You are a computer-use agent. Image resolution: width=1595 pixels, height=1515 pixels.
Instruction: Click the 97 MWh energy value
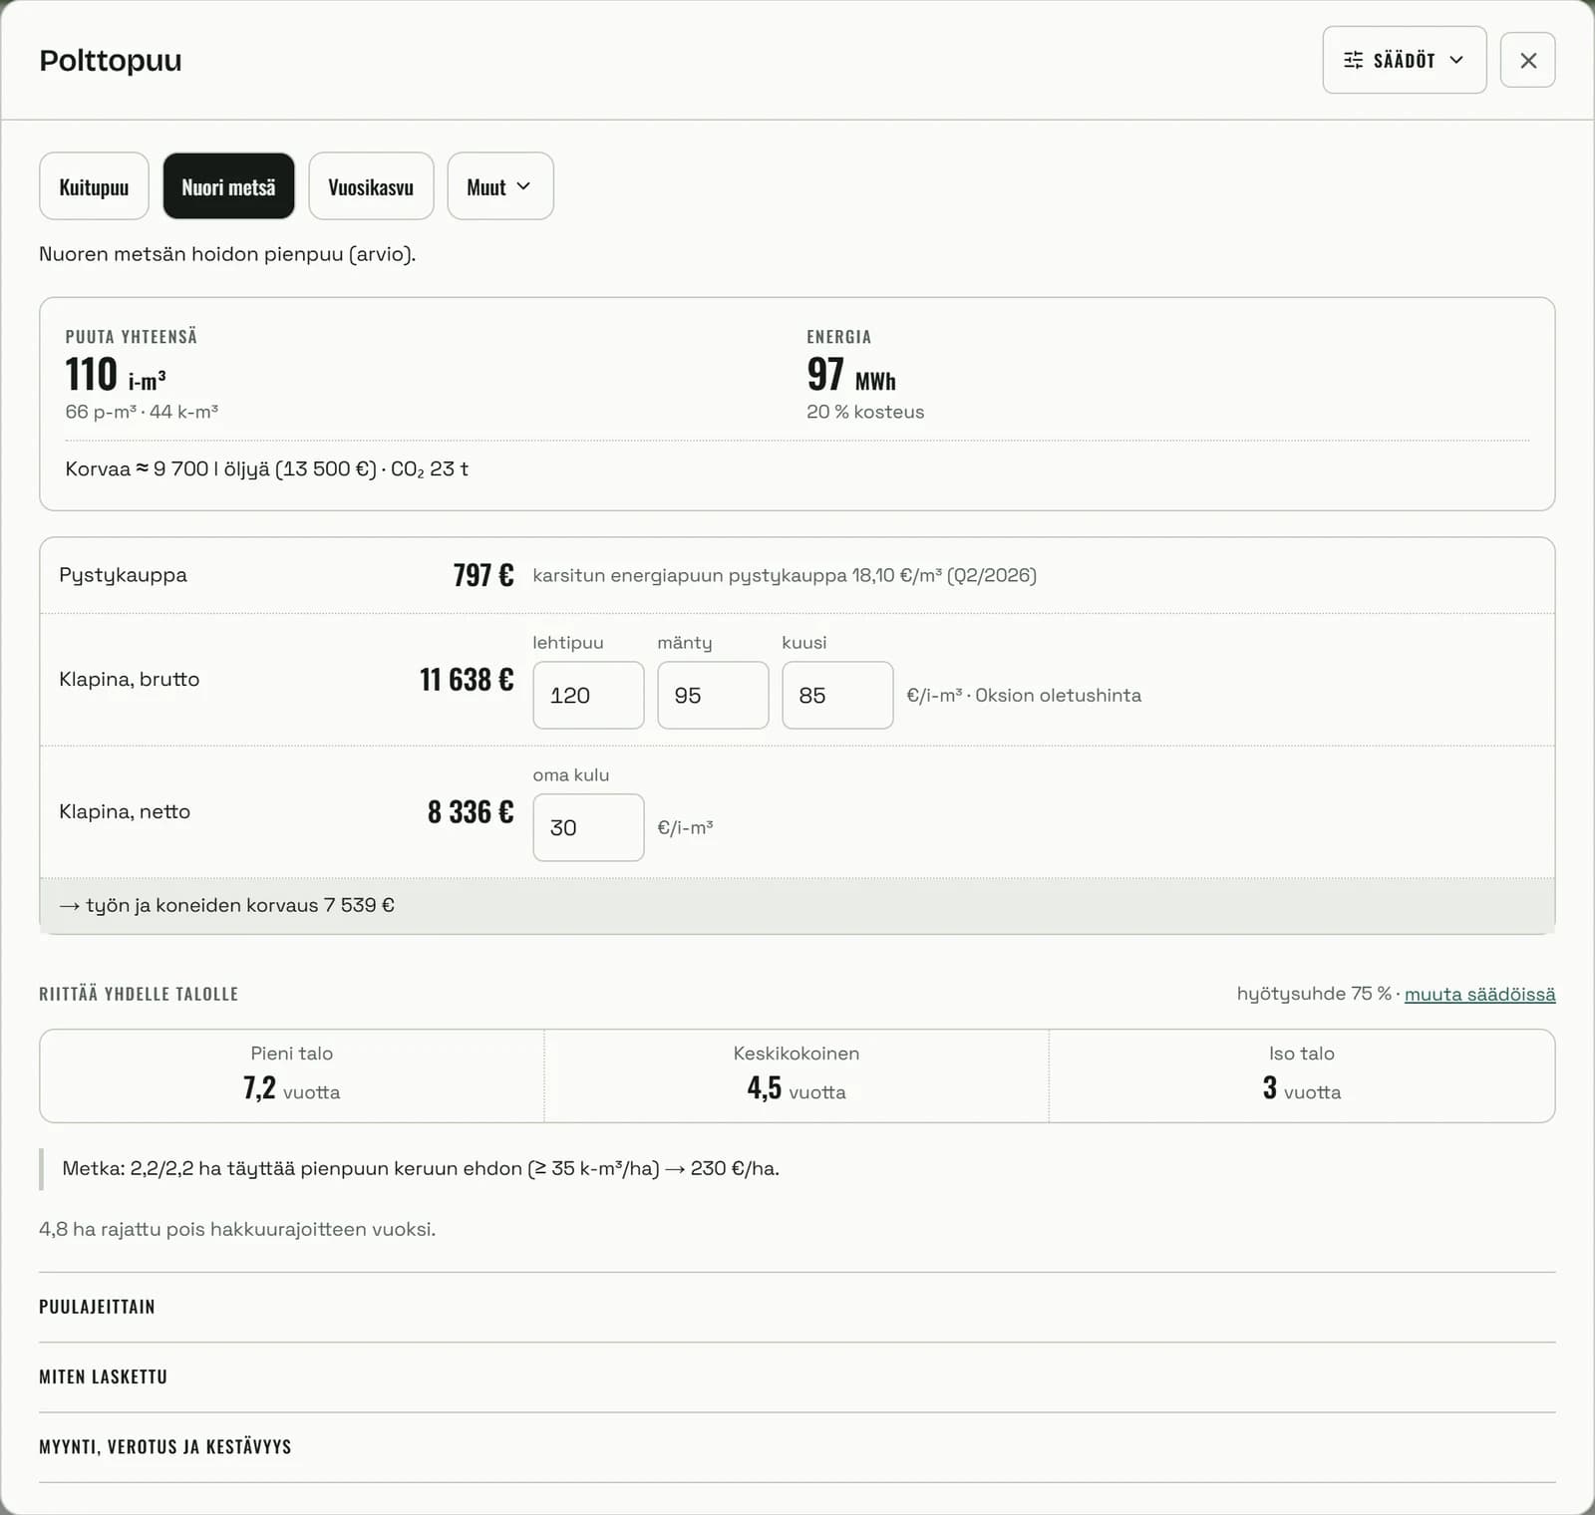(x=851, y=375)
